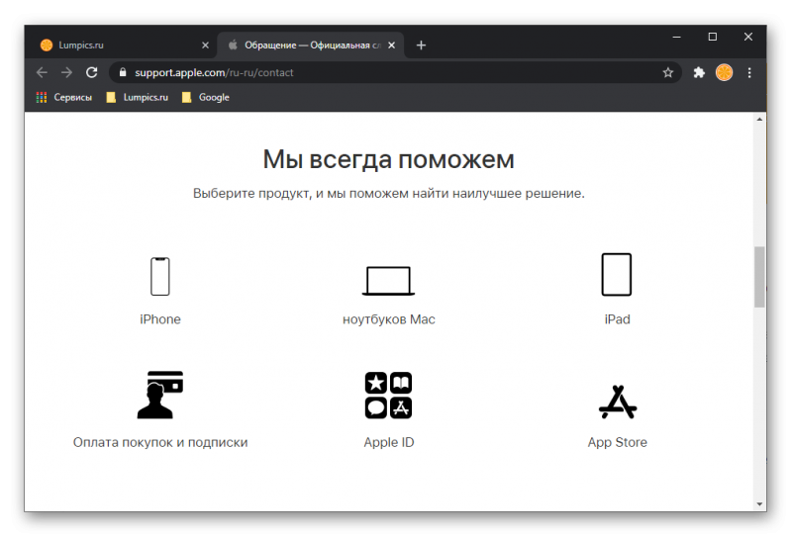
Task: Open a new tab with the plus button
Action: (x=421, y=45)
